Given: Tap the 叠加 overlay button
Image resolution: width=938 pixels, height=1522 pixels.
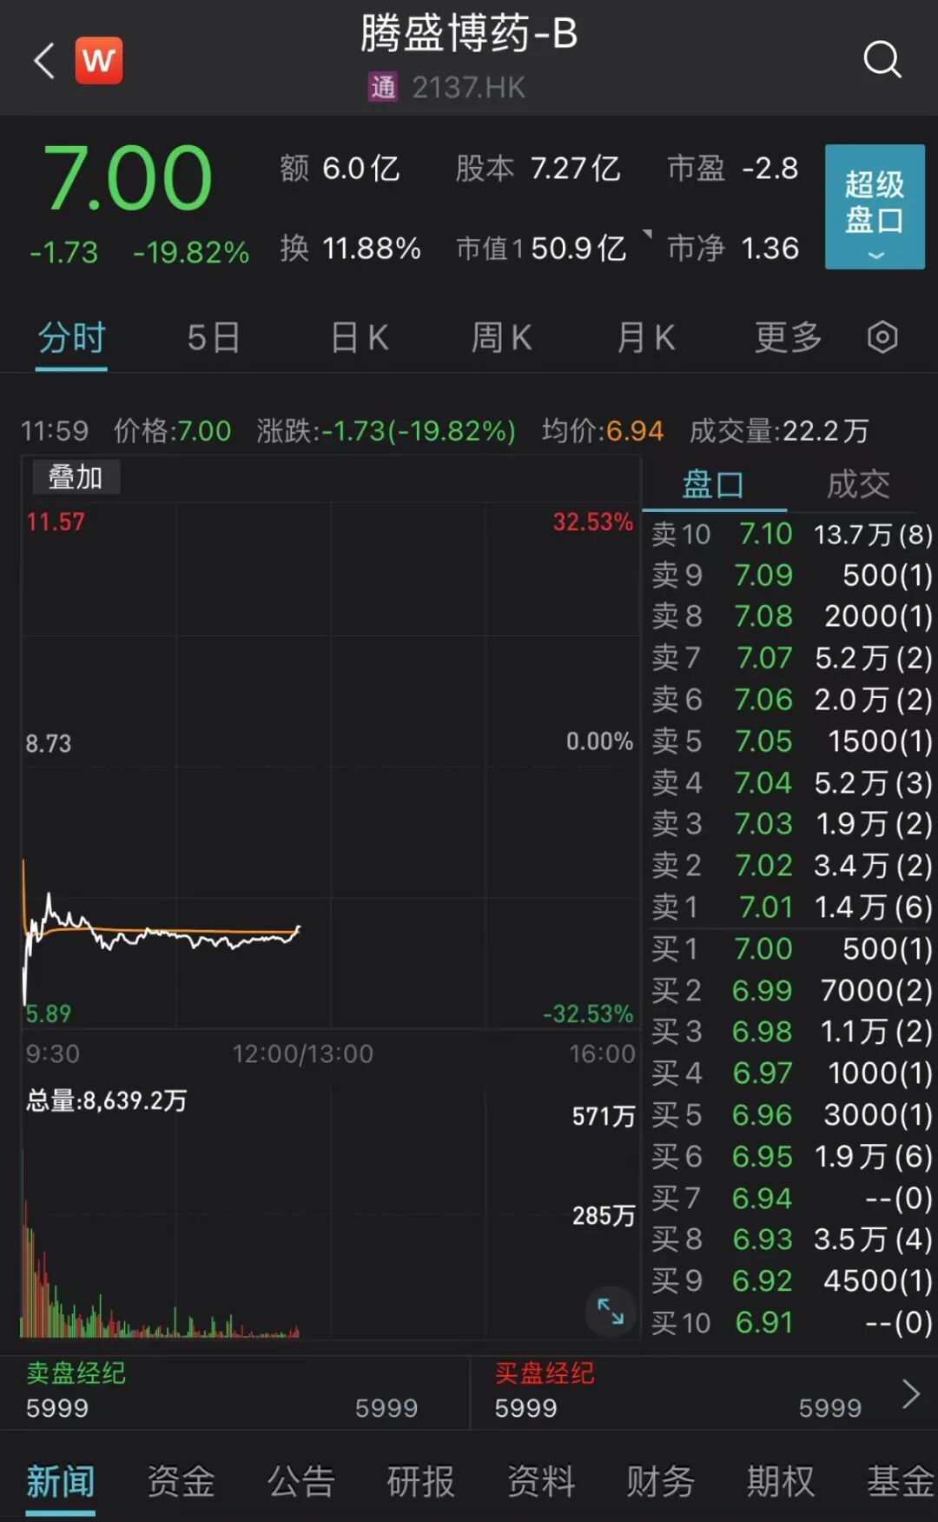Looking at the screenshot, I should click(x=76, y=477).
